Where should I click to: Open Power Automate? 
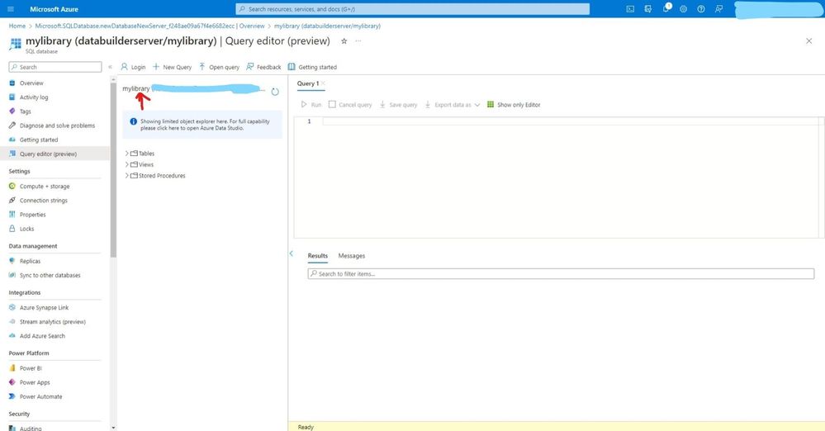[41, 397]
